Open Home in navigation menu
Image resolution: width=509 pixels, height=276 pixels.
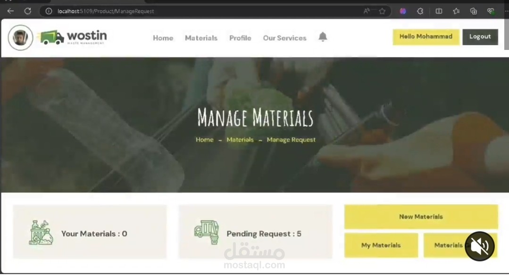(163, 38)
